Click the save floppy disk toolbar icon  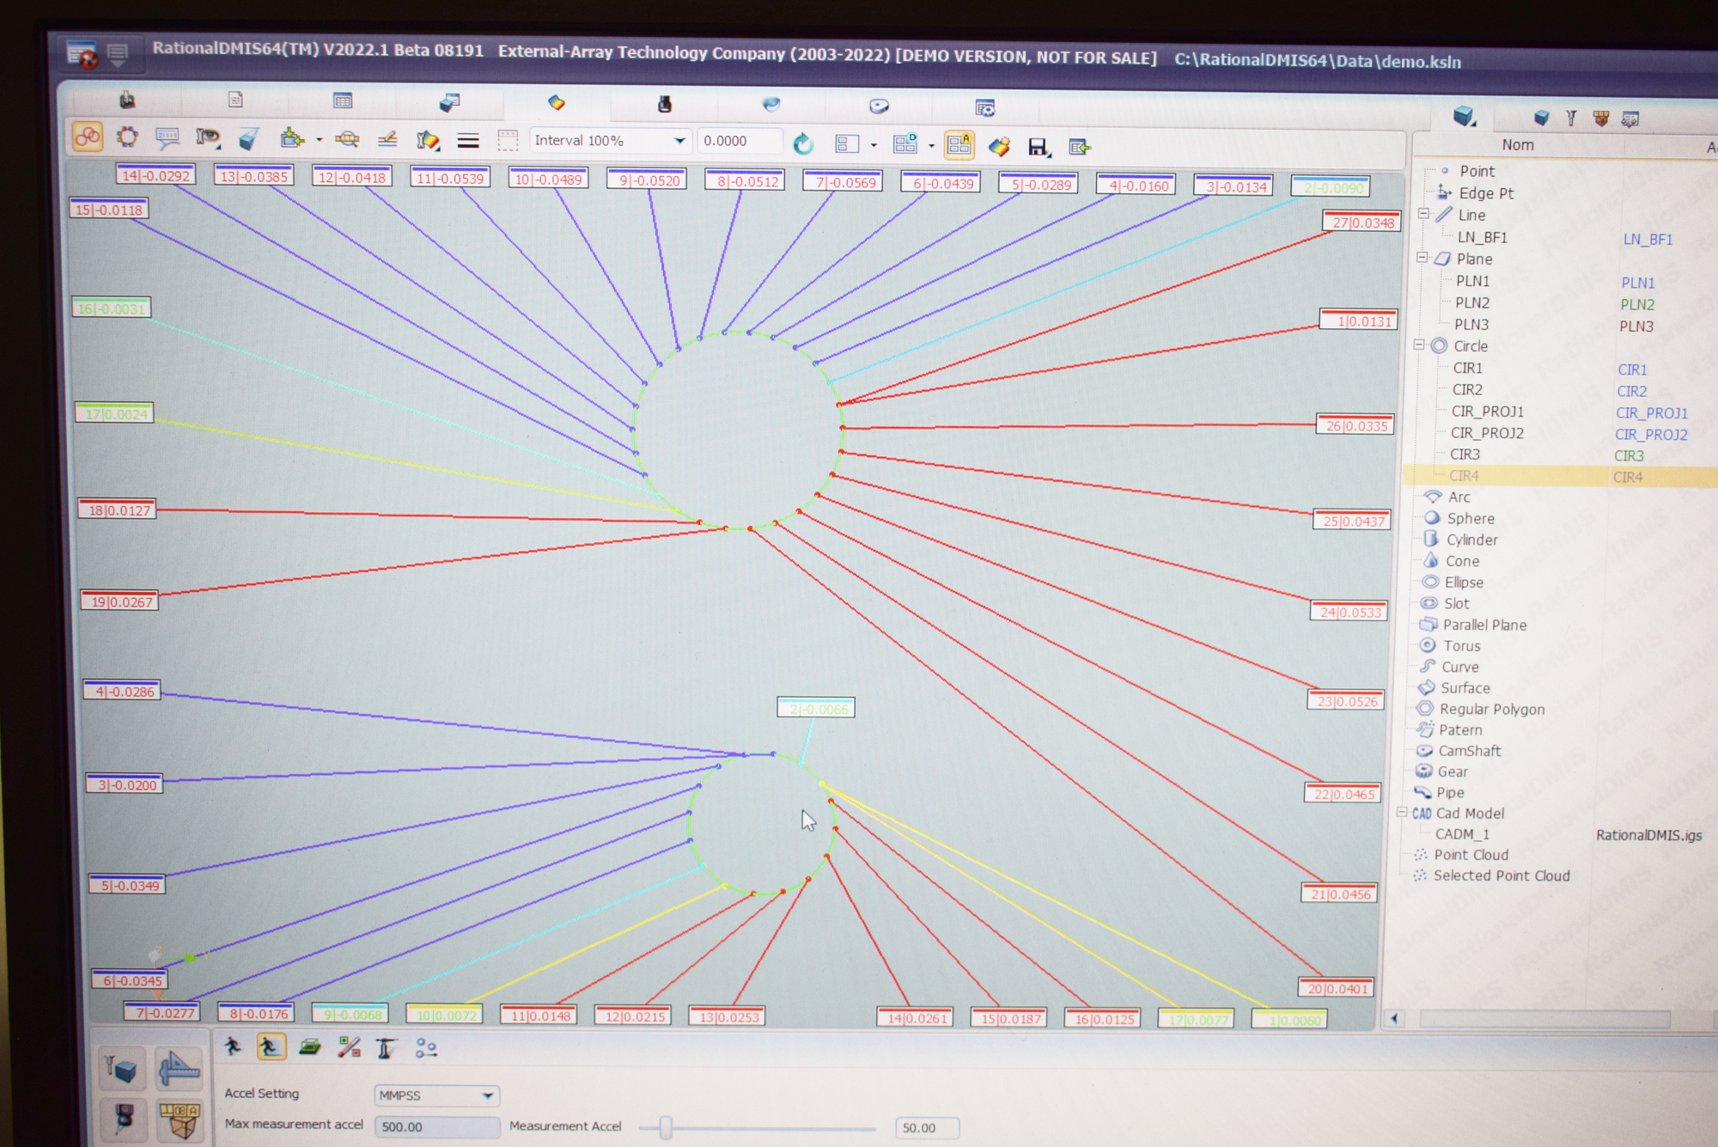(1038, 147)
